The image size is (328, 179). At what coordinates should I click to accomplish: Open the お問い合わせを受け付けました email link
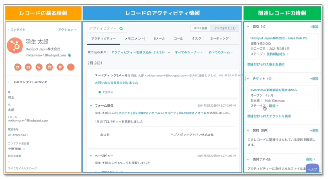coord(117,82)
